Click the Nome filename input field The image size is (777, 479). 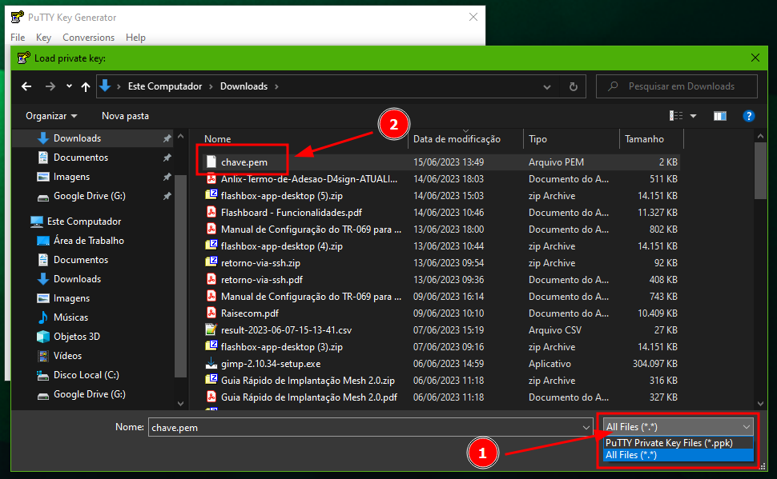click(364, 428)
